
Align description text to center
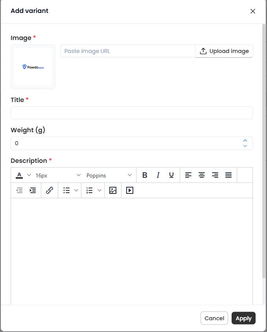(x=202, y=175)
